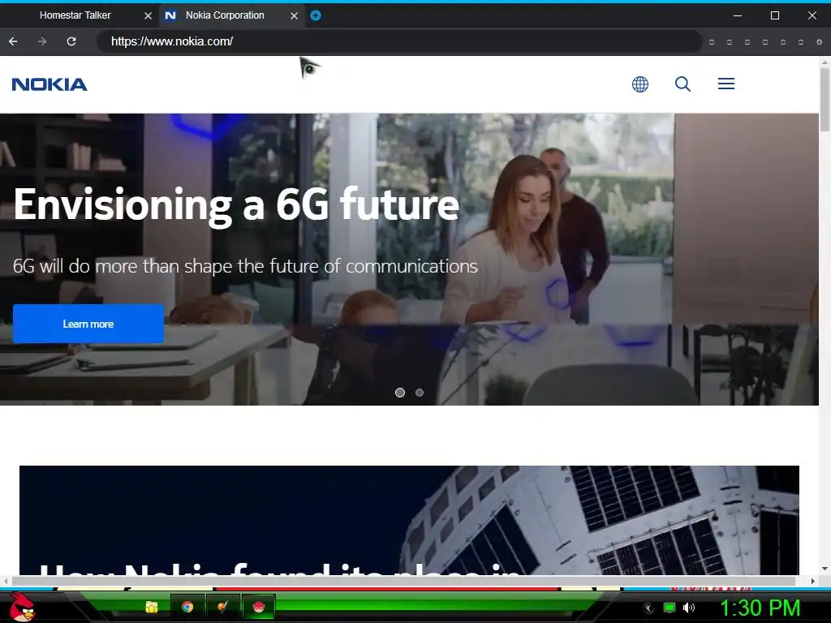Click the Nokia tab favicon
This screenshot has height=623, width=831.
point(170,15)
